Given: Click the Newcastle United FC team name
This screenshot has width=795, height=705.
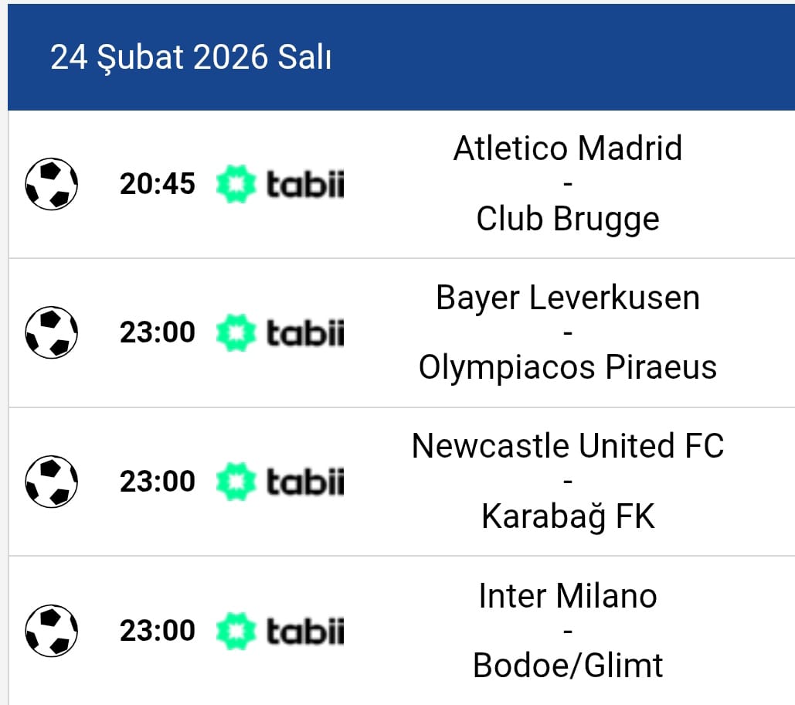Looking at the screenshot, I should pyautogui.click(x=568, y=446).
